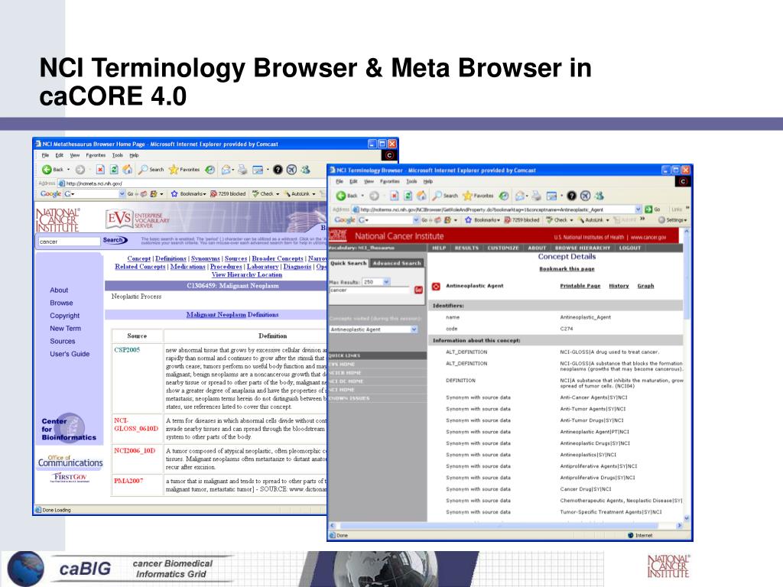Click black question mark icon in Metathesaurus toolbar
This screenshot has width=783, height=587.
tap(278, 170)
